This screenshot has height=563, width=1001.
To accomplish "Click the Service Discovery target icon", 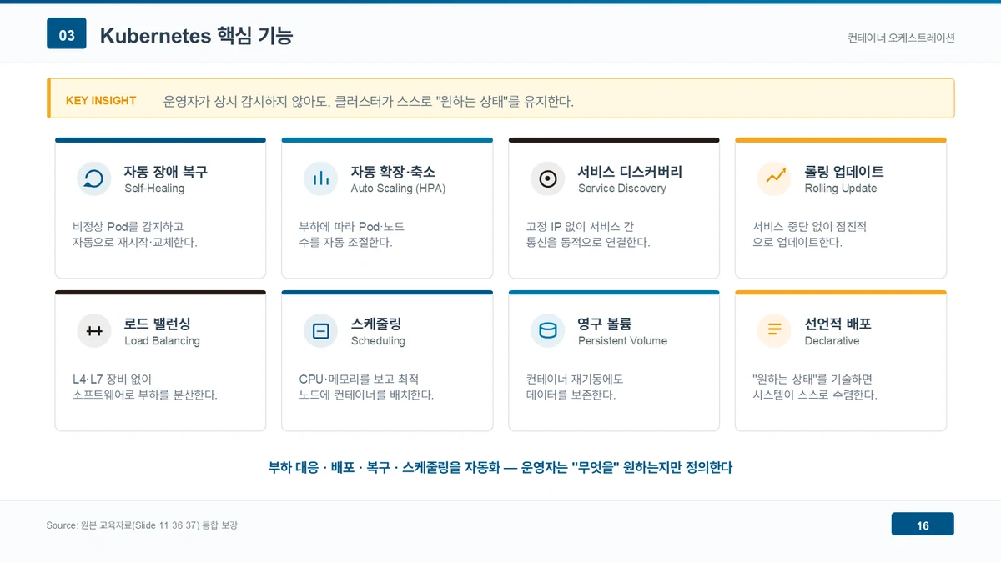I will click(547, 178).
